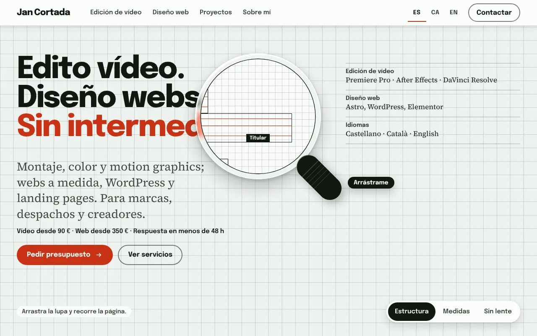This screenshot has height=336, width=537.
Task: Click the 'Diseño webs' headline line
Action: click(x=107, y=96)
